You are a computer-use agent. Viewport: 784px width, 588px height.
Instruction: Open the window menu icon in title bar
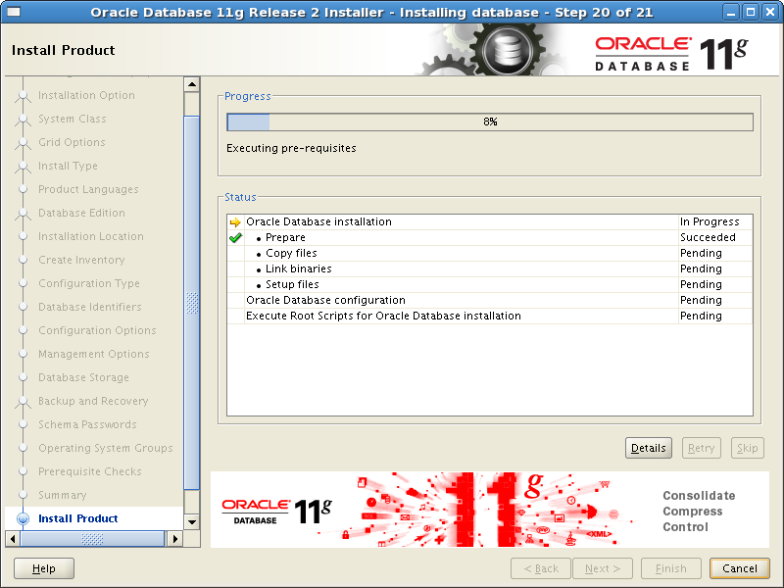pyautogui.click(x=14, y=12)
